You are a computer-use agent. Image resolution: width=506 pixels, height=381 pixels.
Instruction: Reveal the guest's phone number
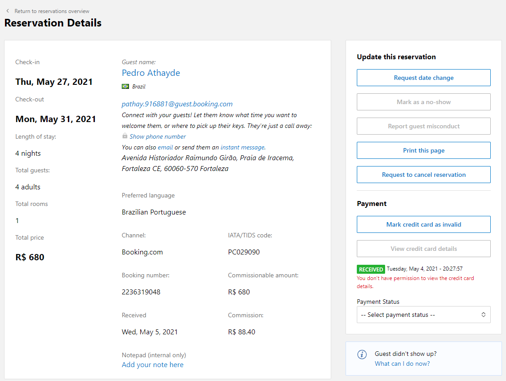click(157, 136)
